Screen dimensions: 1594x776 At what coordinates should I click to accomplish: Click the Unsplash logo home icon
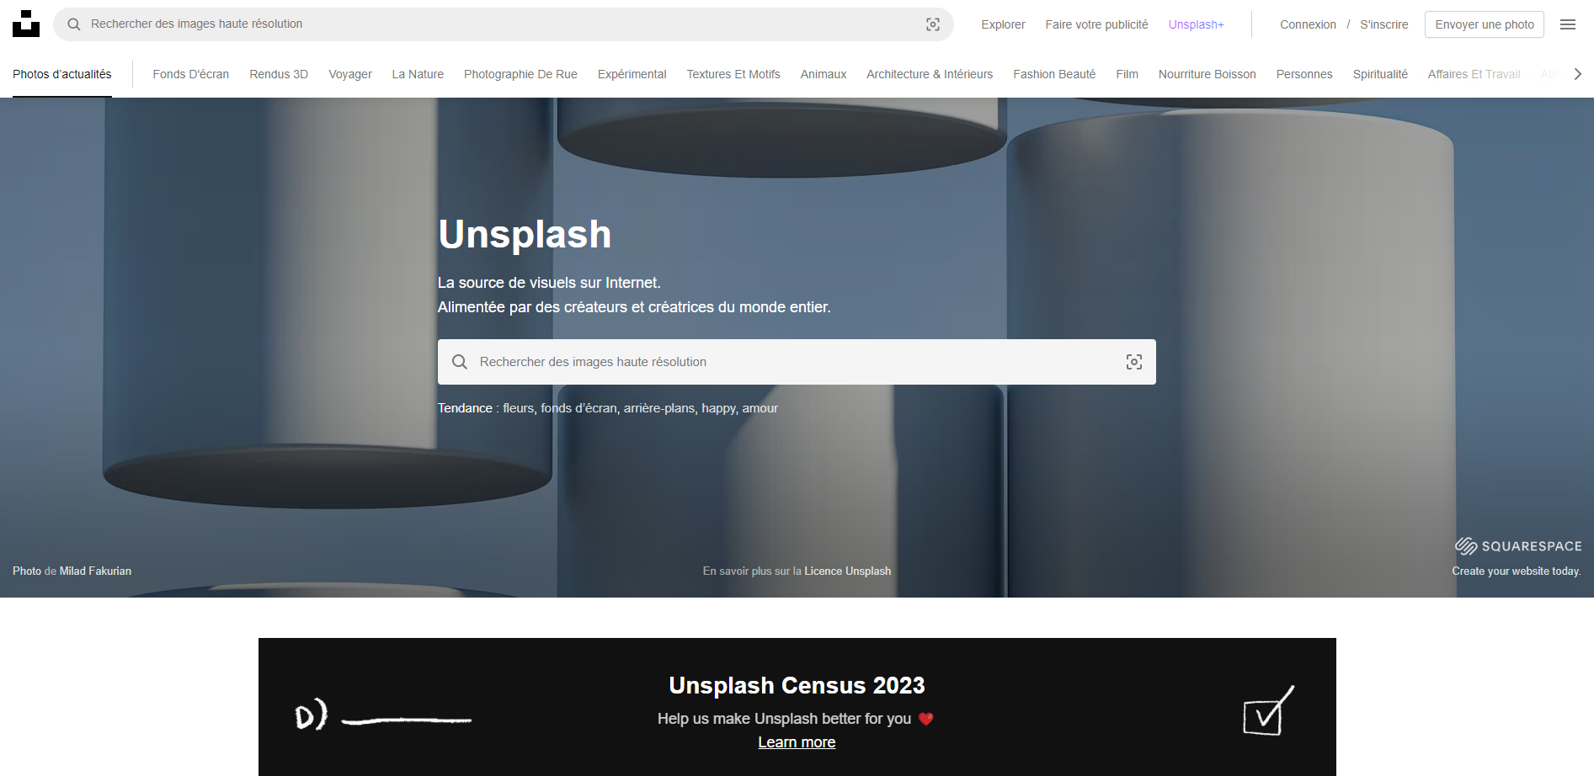pyautogui.click(x=26, y=24)
